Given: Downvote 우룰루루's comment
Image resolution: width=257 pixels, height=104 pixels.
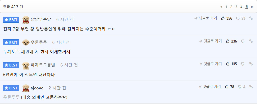Looking at the screenshot, I should pyautogui.click(x=243, y=41).
